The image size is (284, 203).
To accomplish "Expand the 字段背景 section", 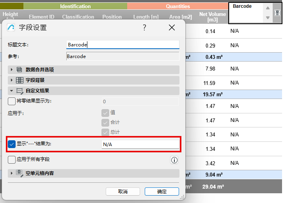I will pyautogui.click(x=12, y=80).
